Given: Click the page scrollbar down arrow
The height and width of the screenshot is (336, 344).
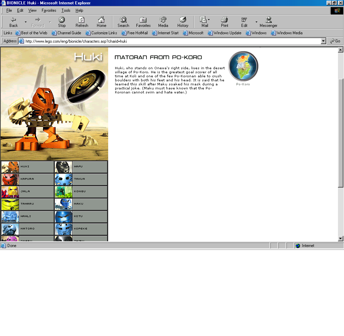Looking at the screenshot, I should [341, 239].
